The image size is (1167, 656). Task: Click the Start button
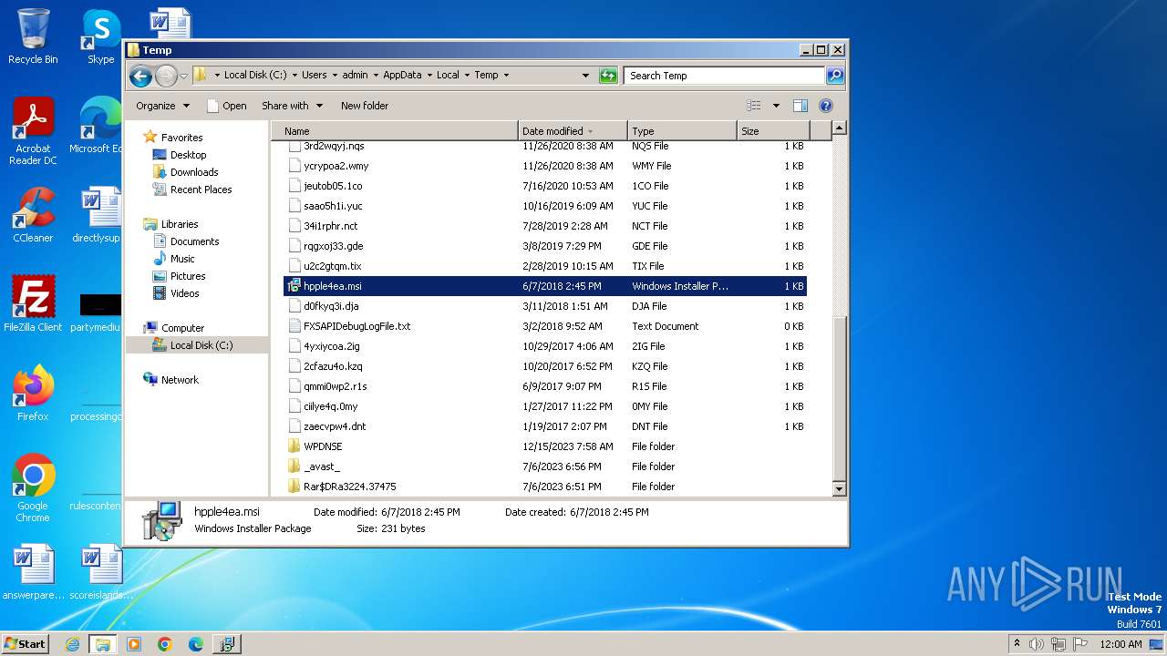tap(26, 644)
